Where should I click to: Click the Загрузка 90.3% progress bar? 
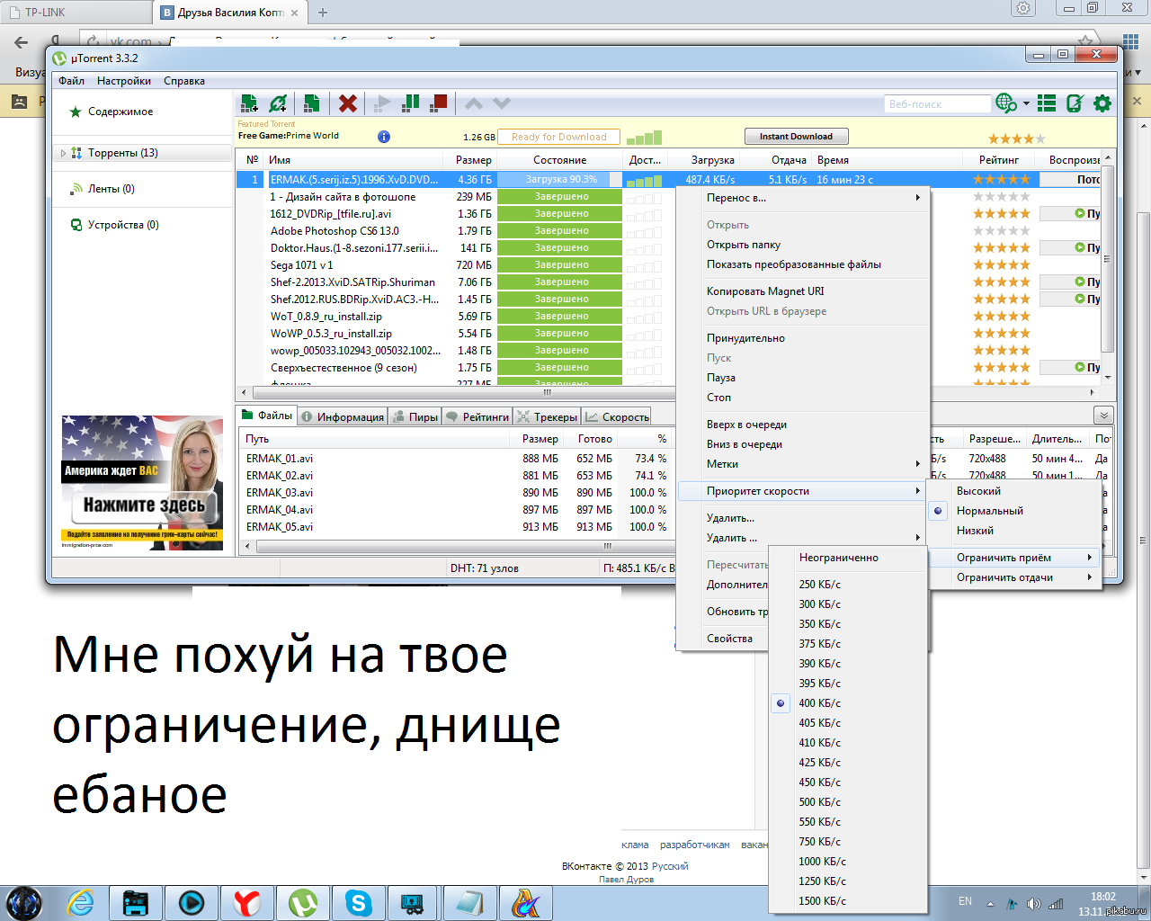coord(559,180)
